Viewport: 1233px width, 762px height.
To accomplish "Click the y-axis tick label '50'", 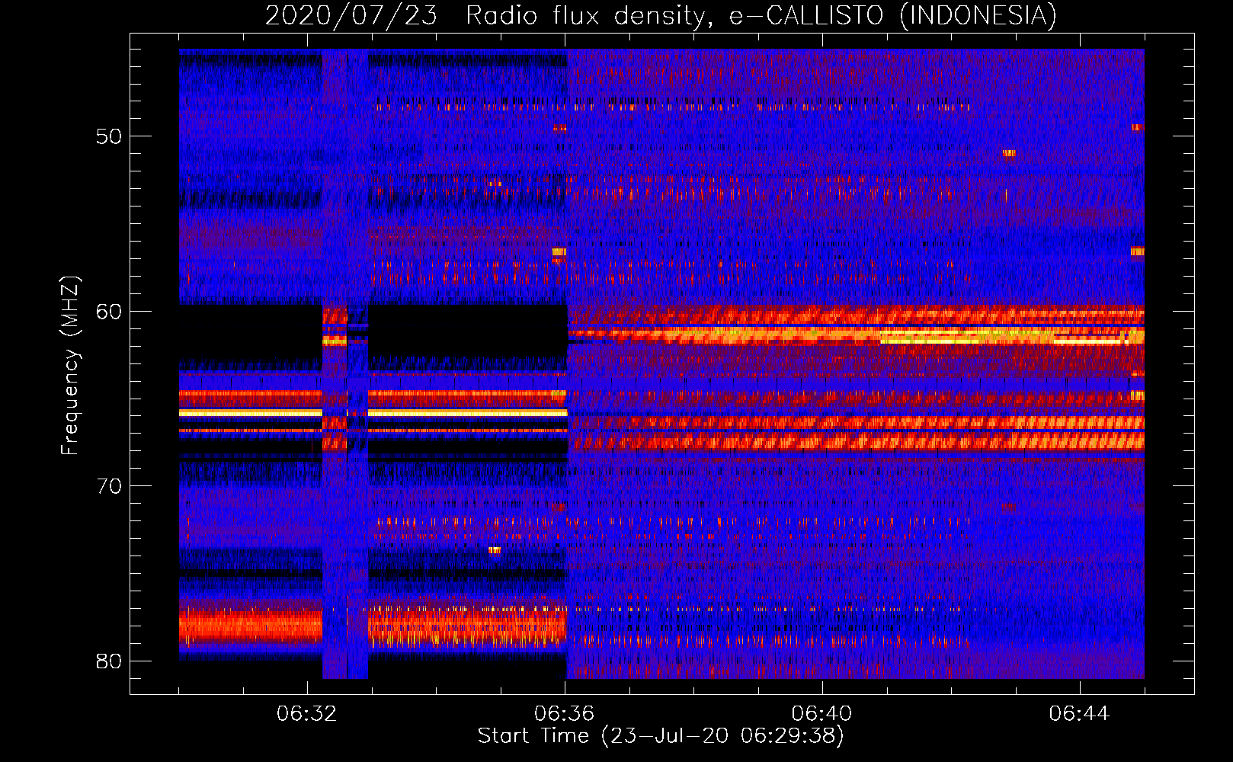I will 109,136.
